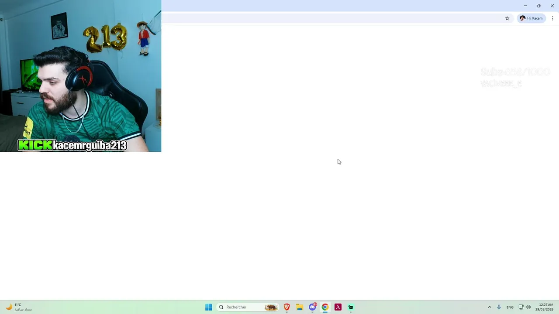Open the green streaming app in the taskbar
559x314 pixels.
pyautogui.click(x=351, y=307)
